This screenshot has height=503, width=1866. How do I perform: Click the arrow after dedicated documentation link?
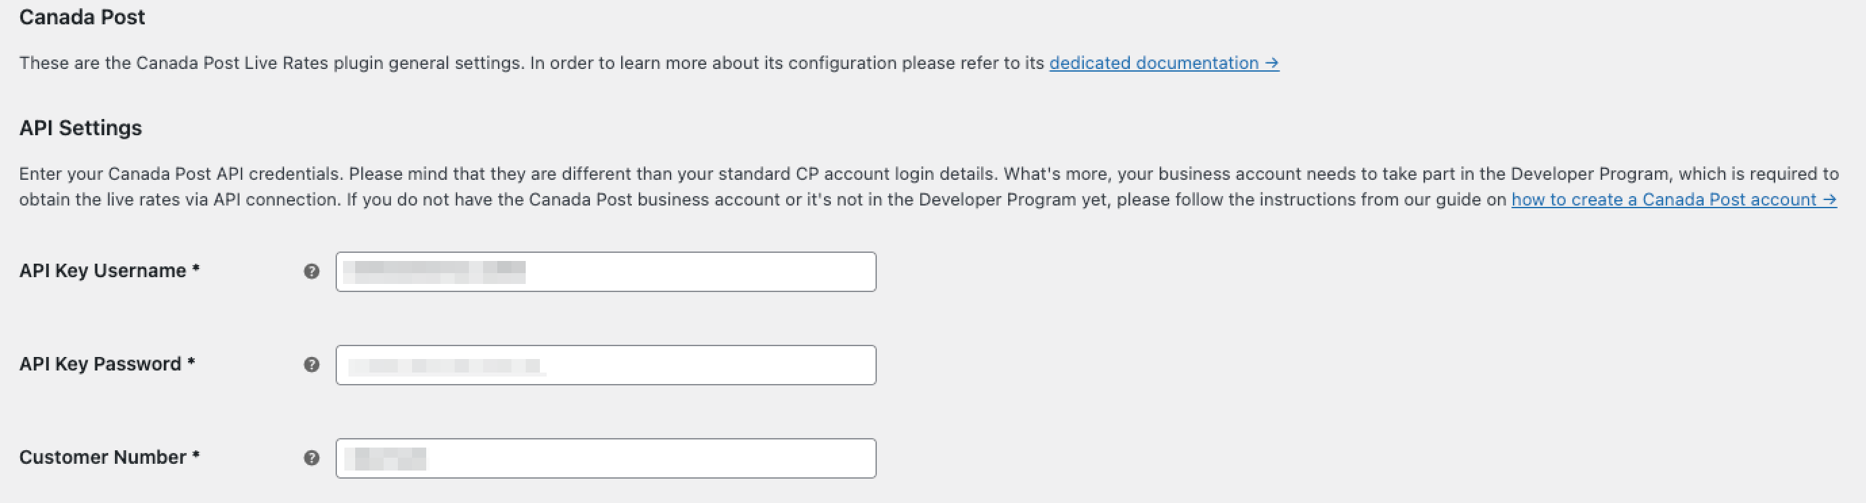pyautogui.click(x=1271, y=63)
